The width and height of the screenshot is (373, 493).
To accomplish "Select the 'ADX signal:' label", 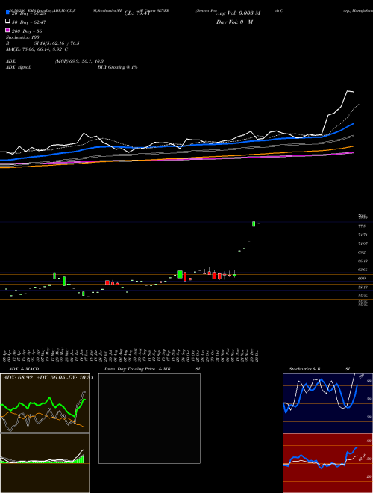I will [x=19, y=67].
